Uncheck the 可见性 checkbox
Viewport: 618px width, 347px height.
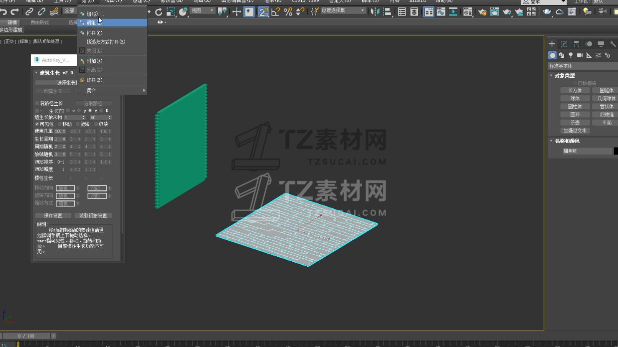pyautogui.click(x=37, y=124)
